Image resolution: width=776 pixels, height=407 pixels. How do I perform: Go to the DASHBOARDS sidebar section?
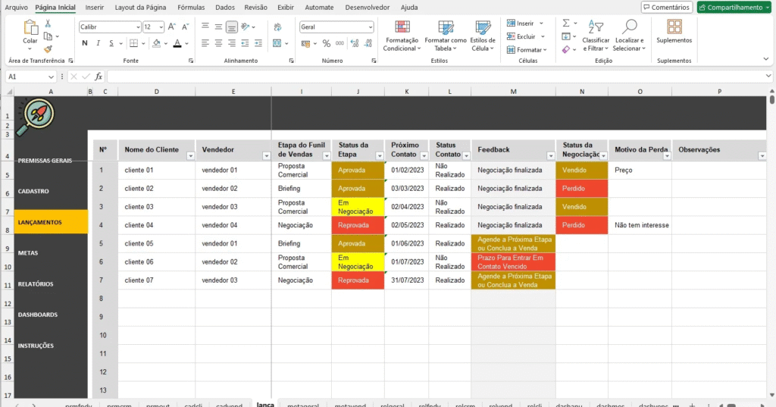click(x=38, y=315)
